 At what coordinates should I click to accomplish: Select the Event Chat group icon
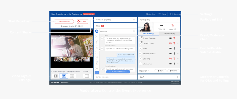tap(97, 31)
